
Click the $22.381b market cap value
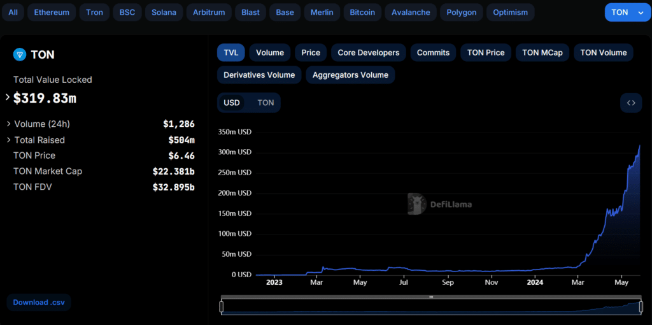click(x=173, y=171)
